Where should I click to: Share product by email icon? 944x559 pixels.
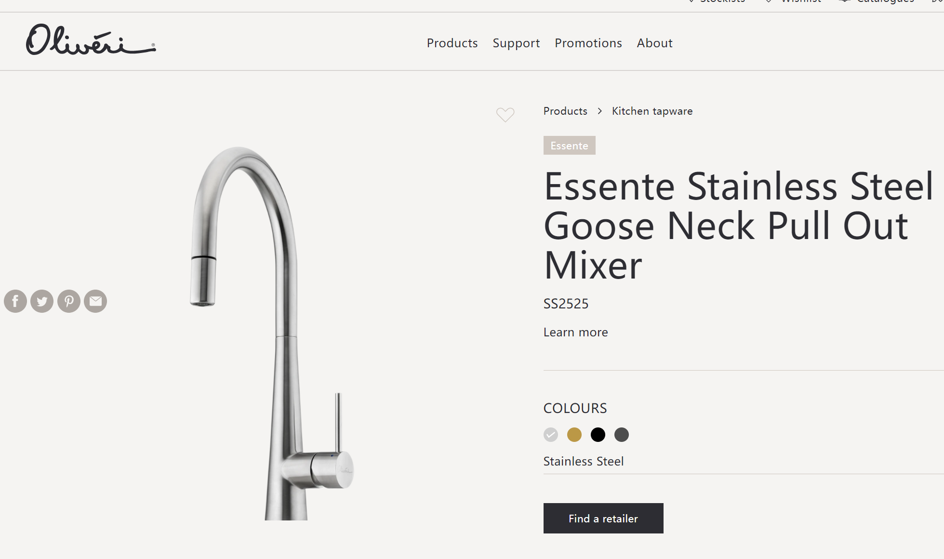[95, 301]
